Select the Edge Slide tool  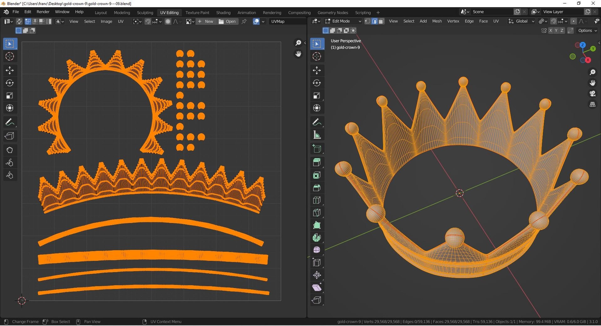pos(317,263)
